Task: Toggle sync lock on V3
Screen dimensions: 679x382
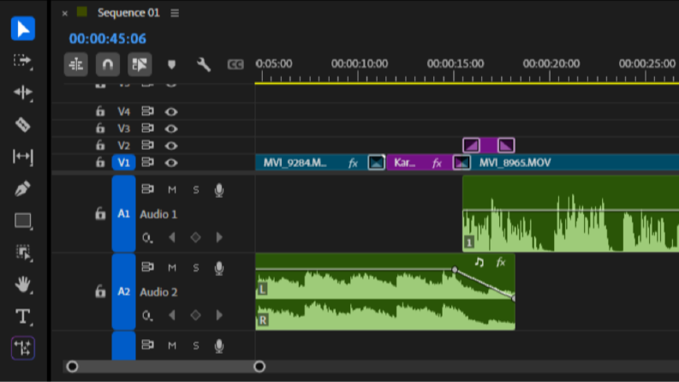Action: pyautogui.click(x=147, y=128)
